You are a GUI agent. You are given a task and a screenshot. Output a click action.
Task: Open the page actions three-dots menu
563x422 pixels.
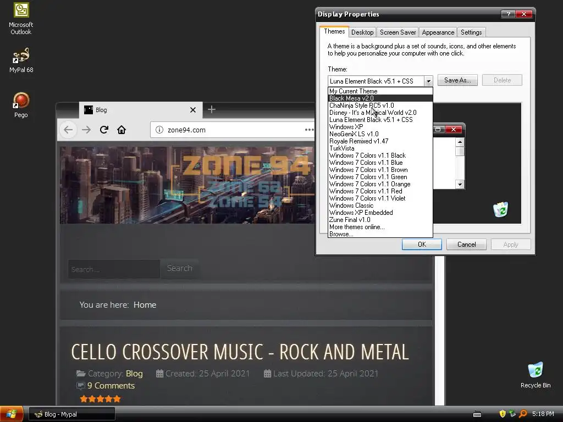[309, 130]
